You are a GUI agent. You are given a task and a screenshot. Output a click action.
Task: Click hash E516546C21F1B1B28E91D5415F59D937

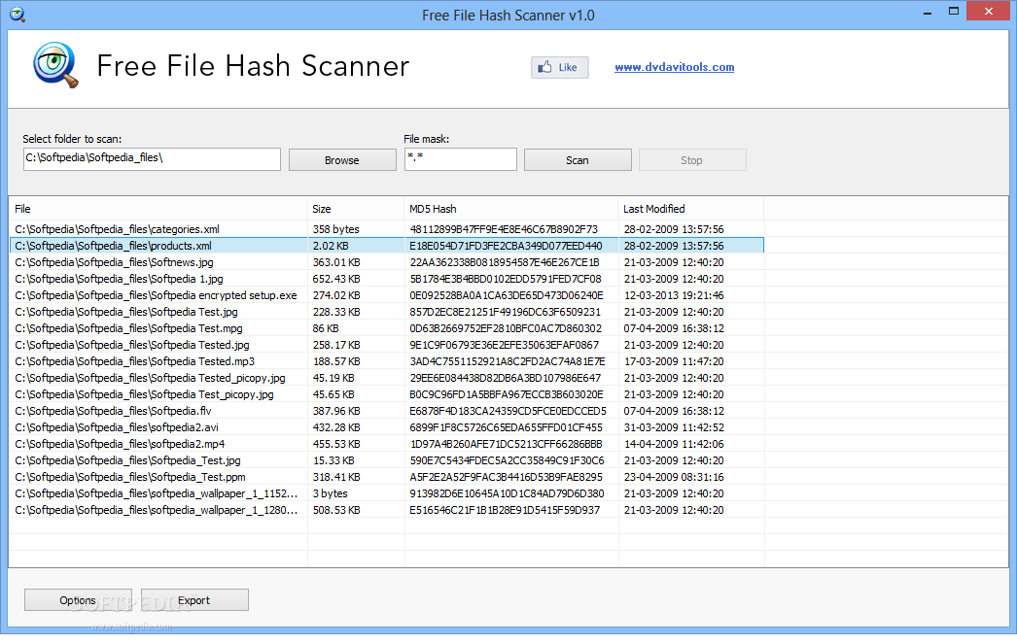click(x=505, y=510)
